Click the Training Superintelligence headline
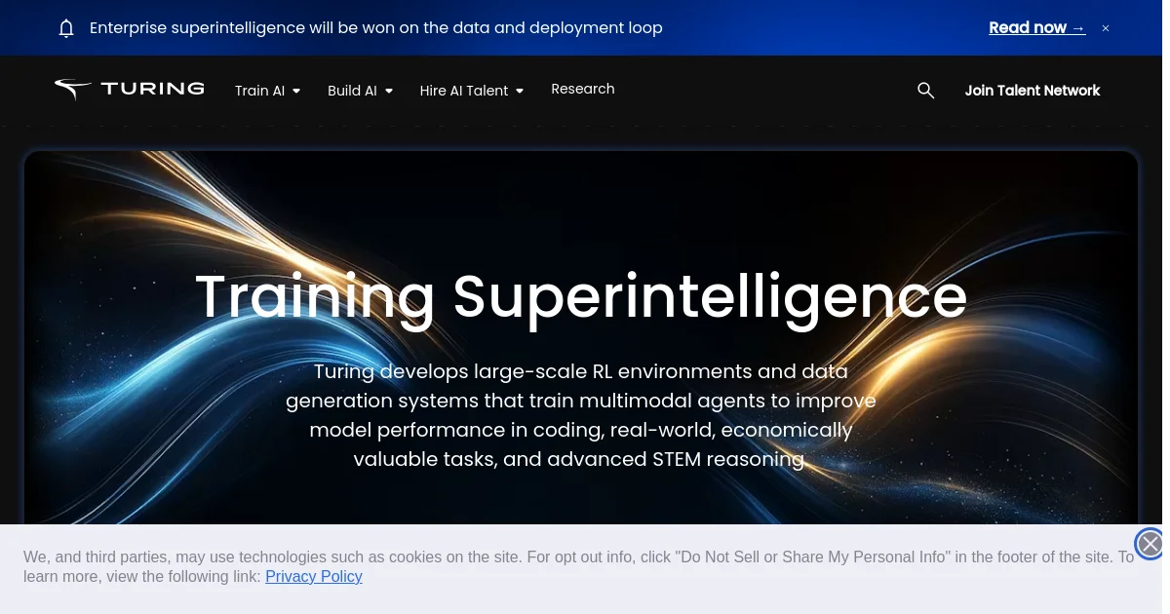Viewport: 1170px width, 614px height. click(x=581, y=296)
